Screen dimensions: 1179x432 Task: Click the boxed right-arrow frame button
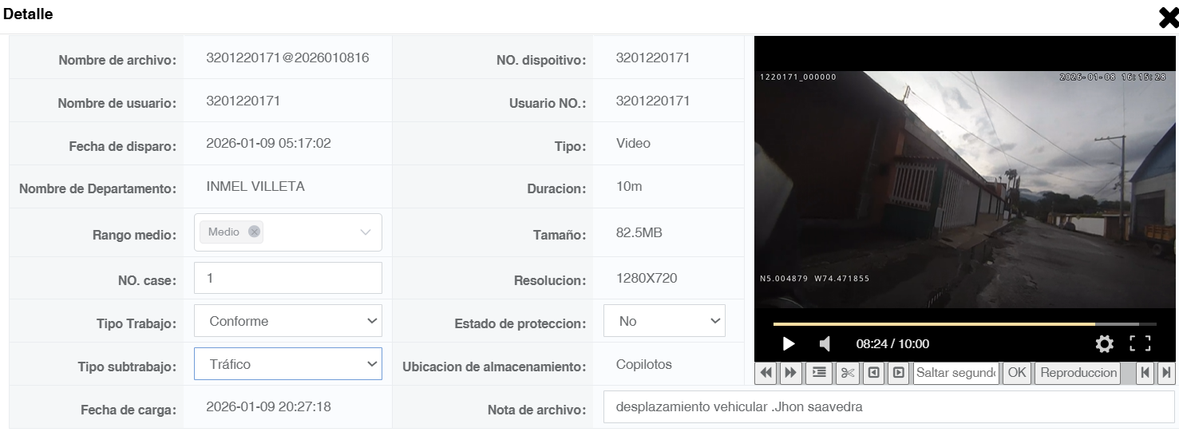tap(899, 373)
